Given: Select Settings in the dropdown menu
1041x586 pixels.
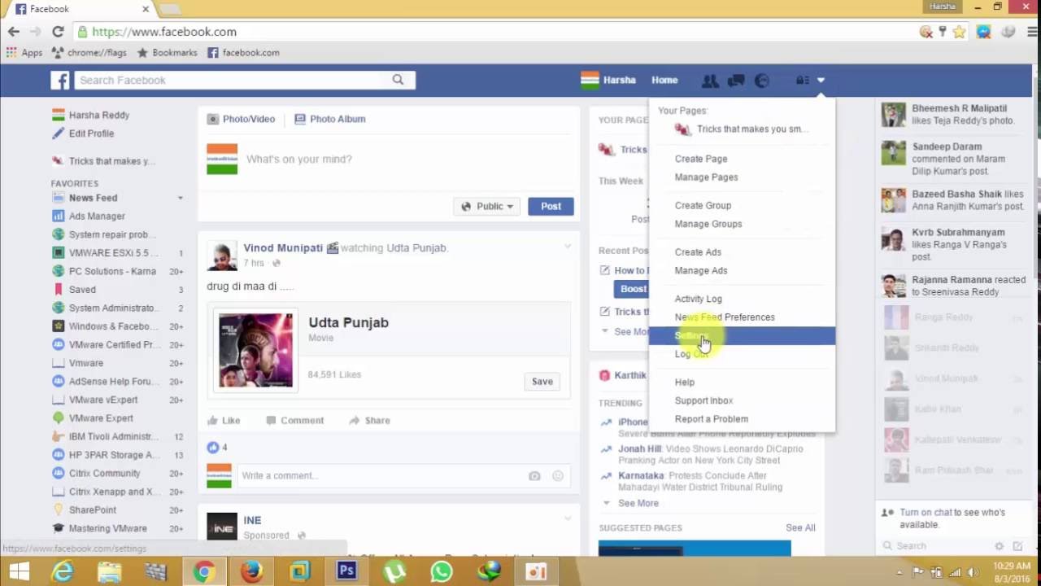Looking at the screenshot, I should (742, 335).
